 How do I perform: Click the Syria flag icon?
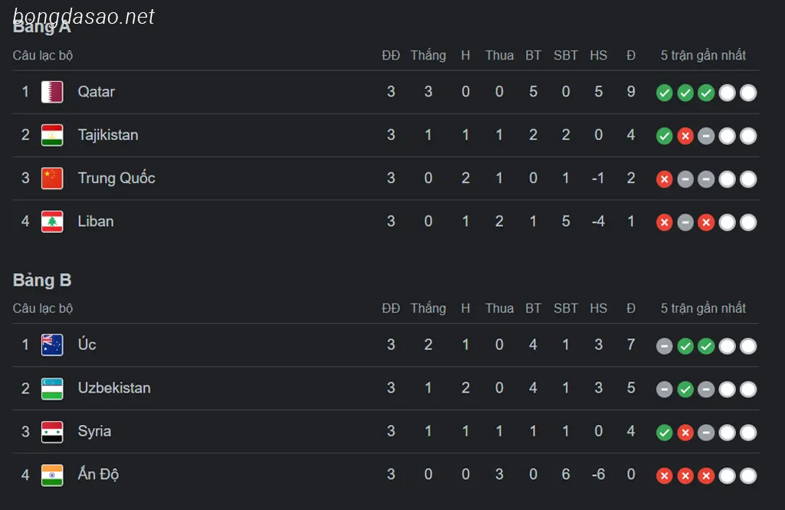tap(52, 431)
